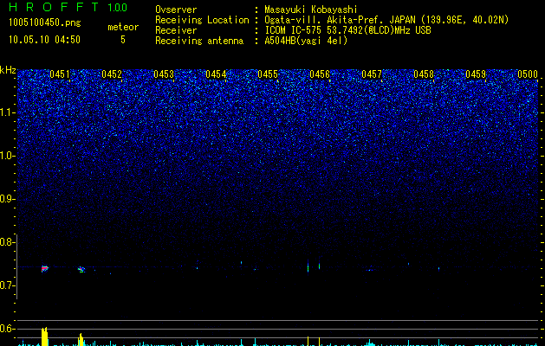This screenshot has height=346, width=545.
Task: Click the strong red meteor echo near 0451
Action: coord(45,269)
